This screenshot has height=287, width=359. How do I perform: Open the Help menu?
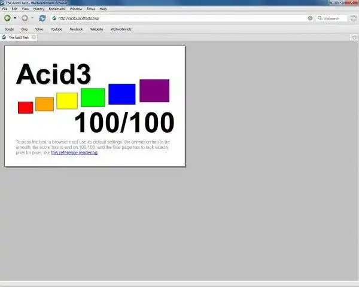[x=103, y=9]
